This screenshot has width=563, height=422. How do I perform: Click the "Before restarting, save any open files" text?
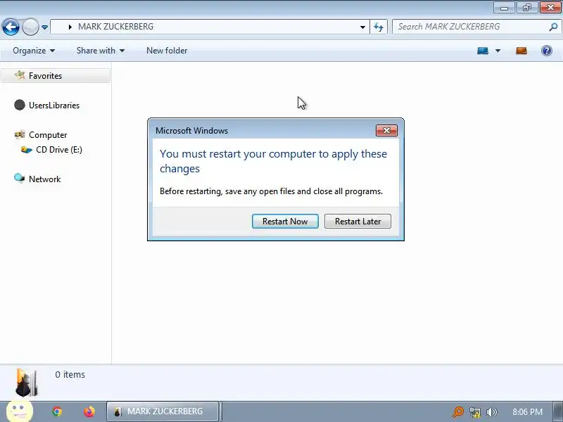271,191
